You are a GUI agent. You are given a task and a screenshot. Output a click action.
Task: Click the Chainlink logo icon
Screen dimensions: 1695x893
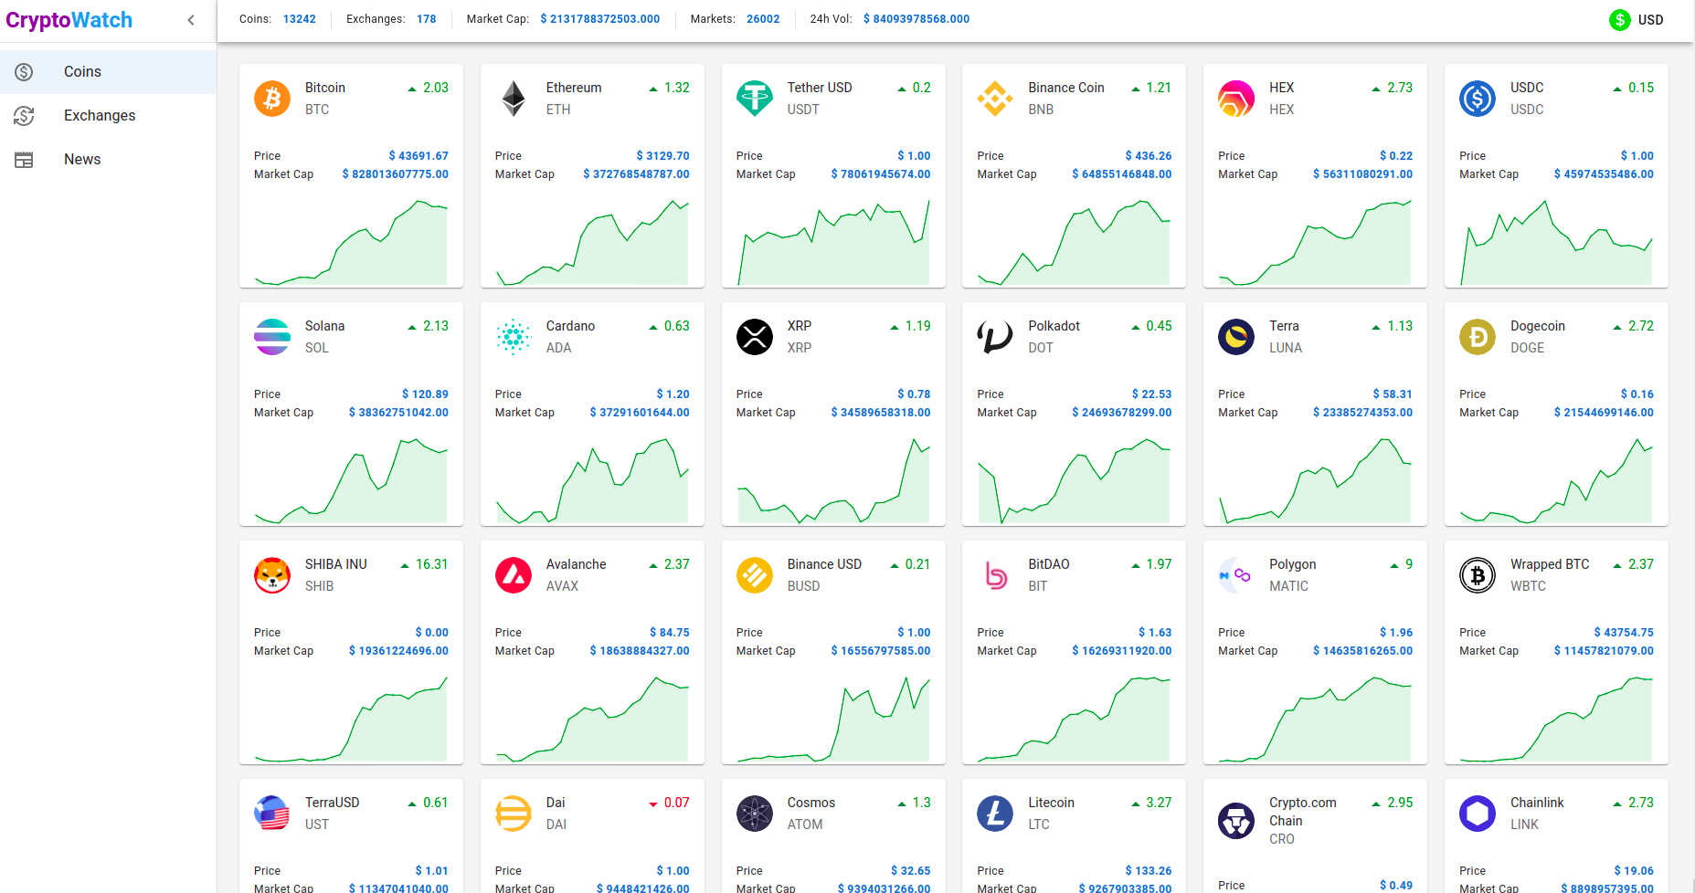(x=1478, y=814)
